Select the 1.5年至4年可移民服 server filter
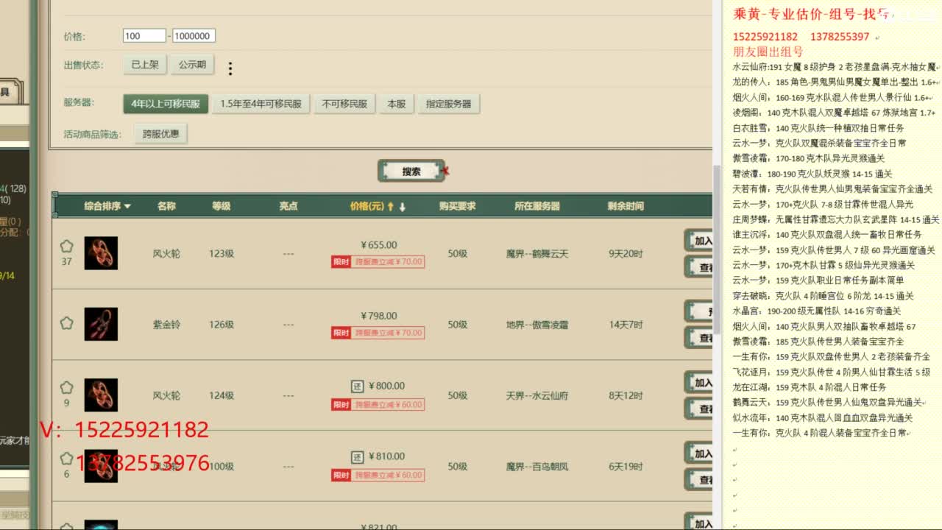The height and width of the screenshot is (530, 942). click(x=261, y=104)
